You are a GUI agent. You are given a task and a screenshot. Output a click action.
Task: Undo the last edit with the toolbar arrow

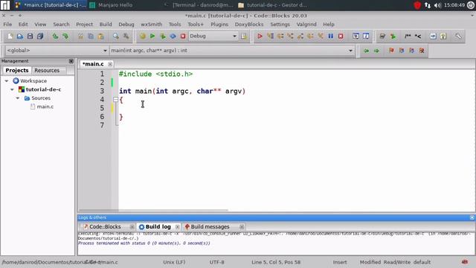(55, 36)
